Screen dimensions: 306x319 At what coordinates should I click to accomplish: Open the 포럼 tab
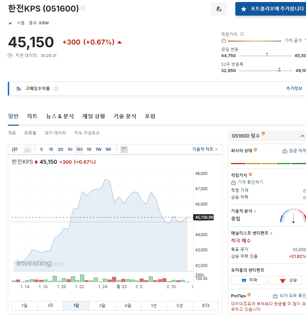(x=150, y=116)
